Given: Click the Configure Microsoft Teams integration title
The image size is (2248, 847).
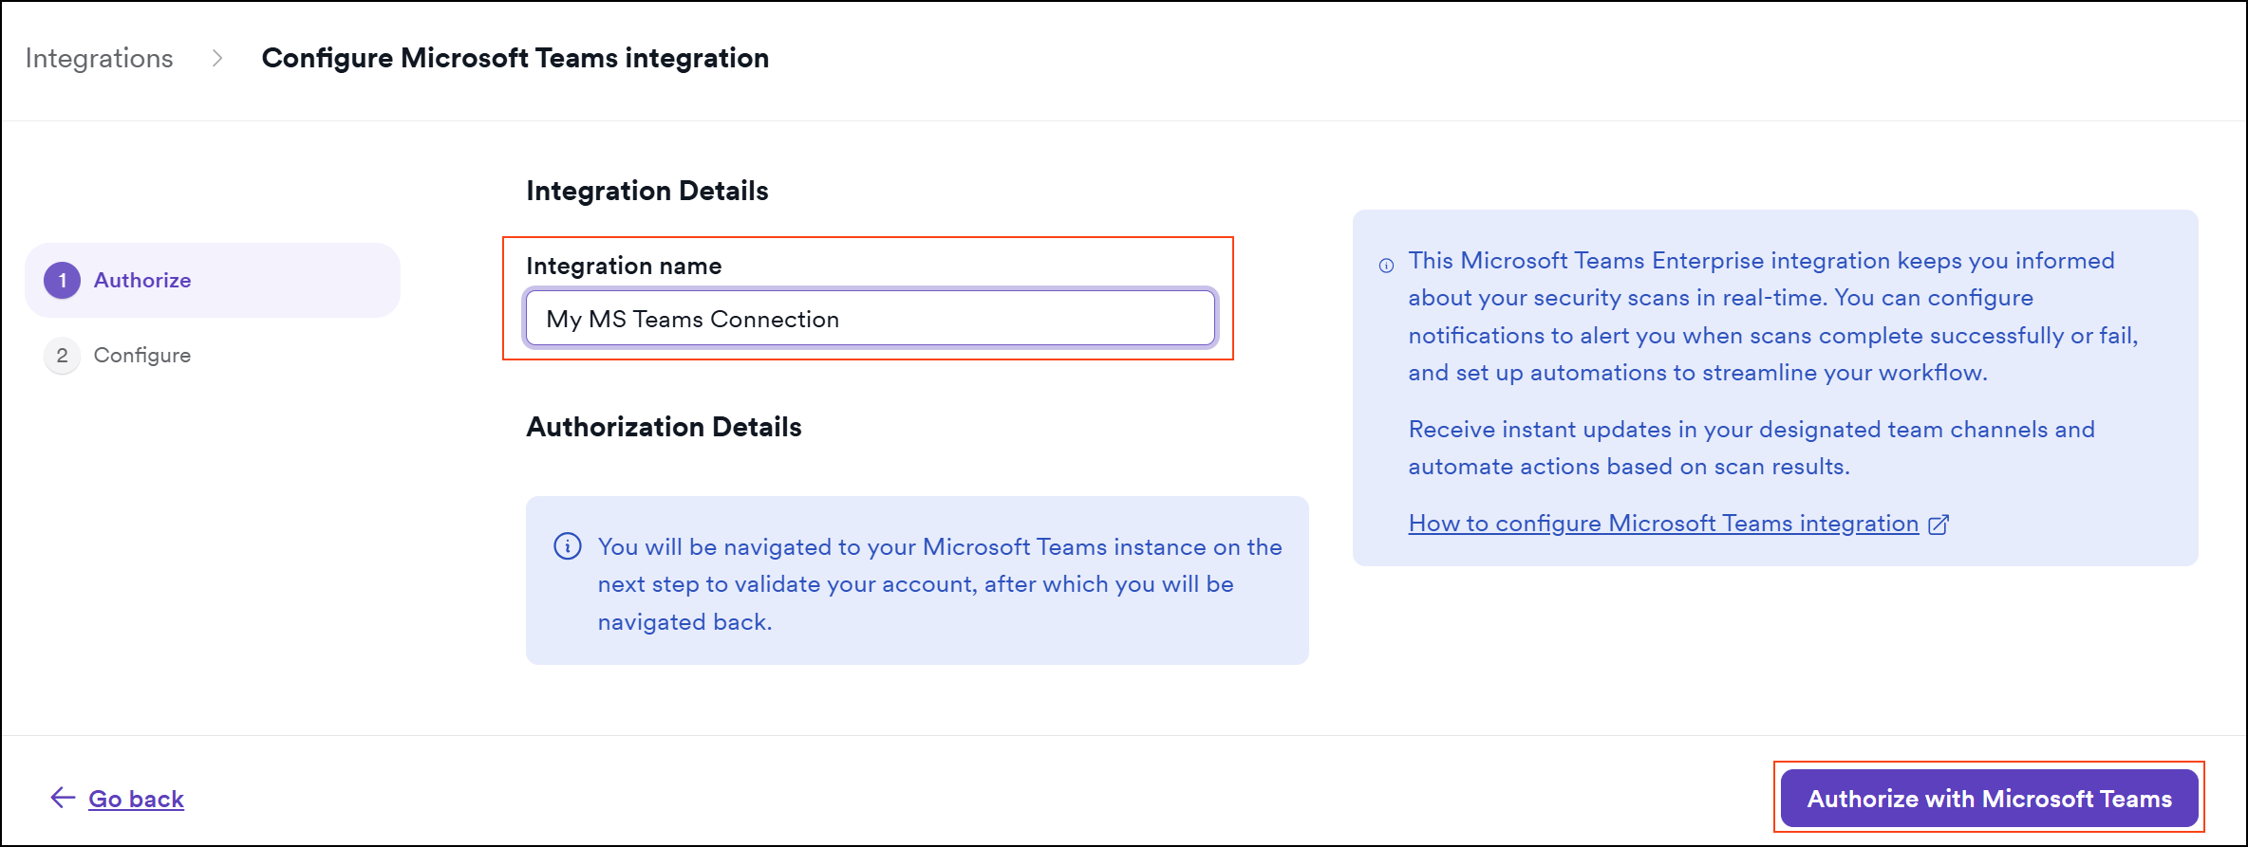Looking at the screenshot, I should [515, 58].
